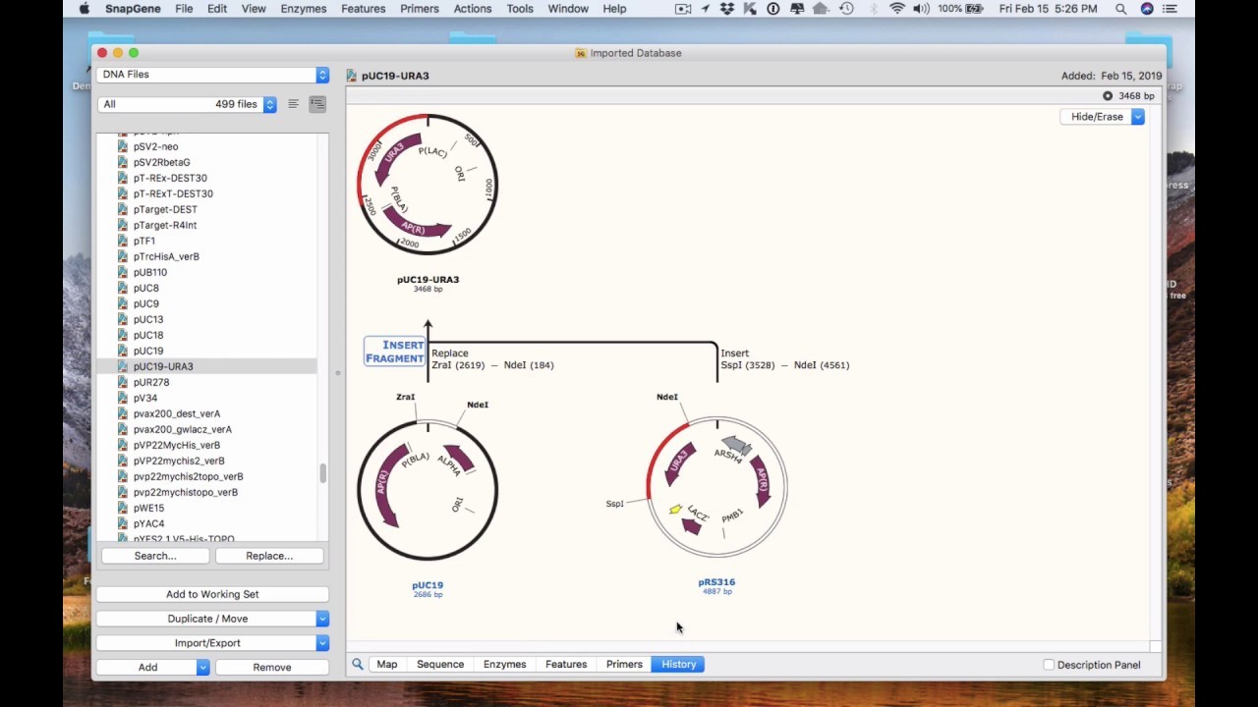Select pV34 in the file list
The image size is (1258, 707).
coord(145,398)
